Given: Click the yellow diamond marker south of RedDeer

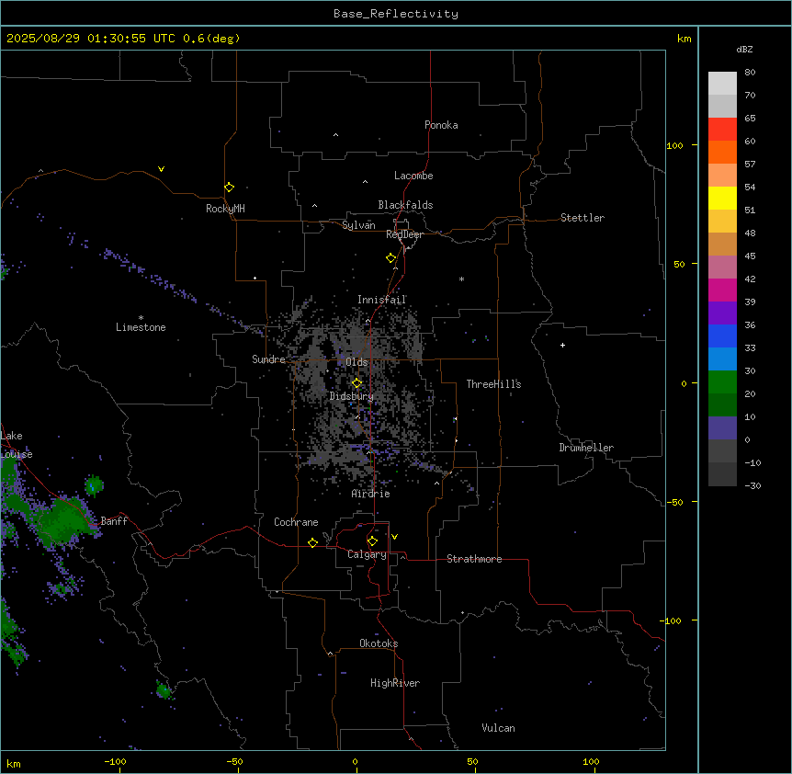Looking at the screenshot, I should (391, 258).
